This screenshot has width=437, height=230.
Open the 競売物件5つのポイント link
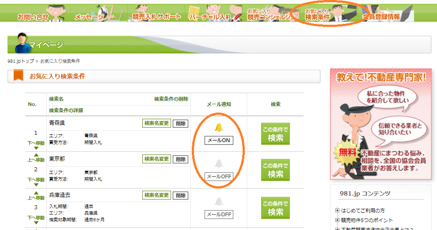[367, 221]
